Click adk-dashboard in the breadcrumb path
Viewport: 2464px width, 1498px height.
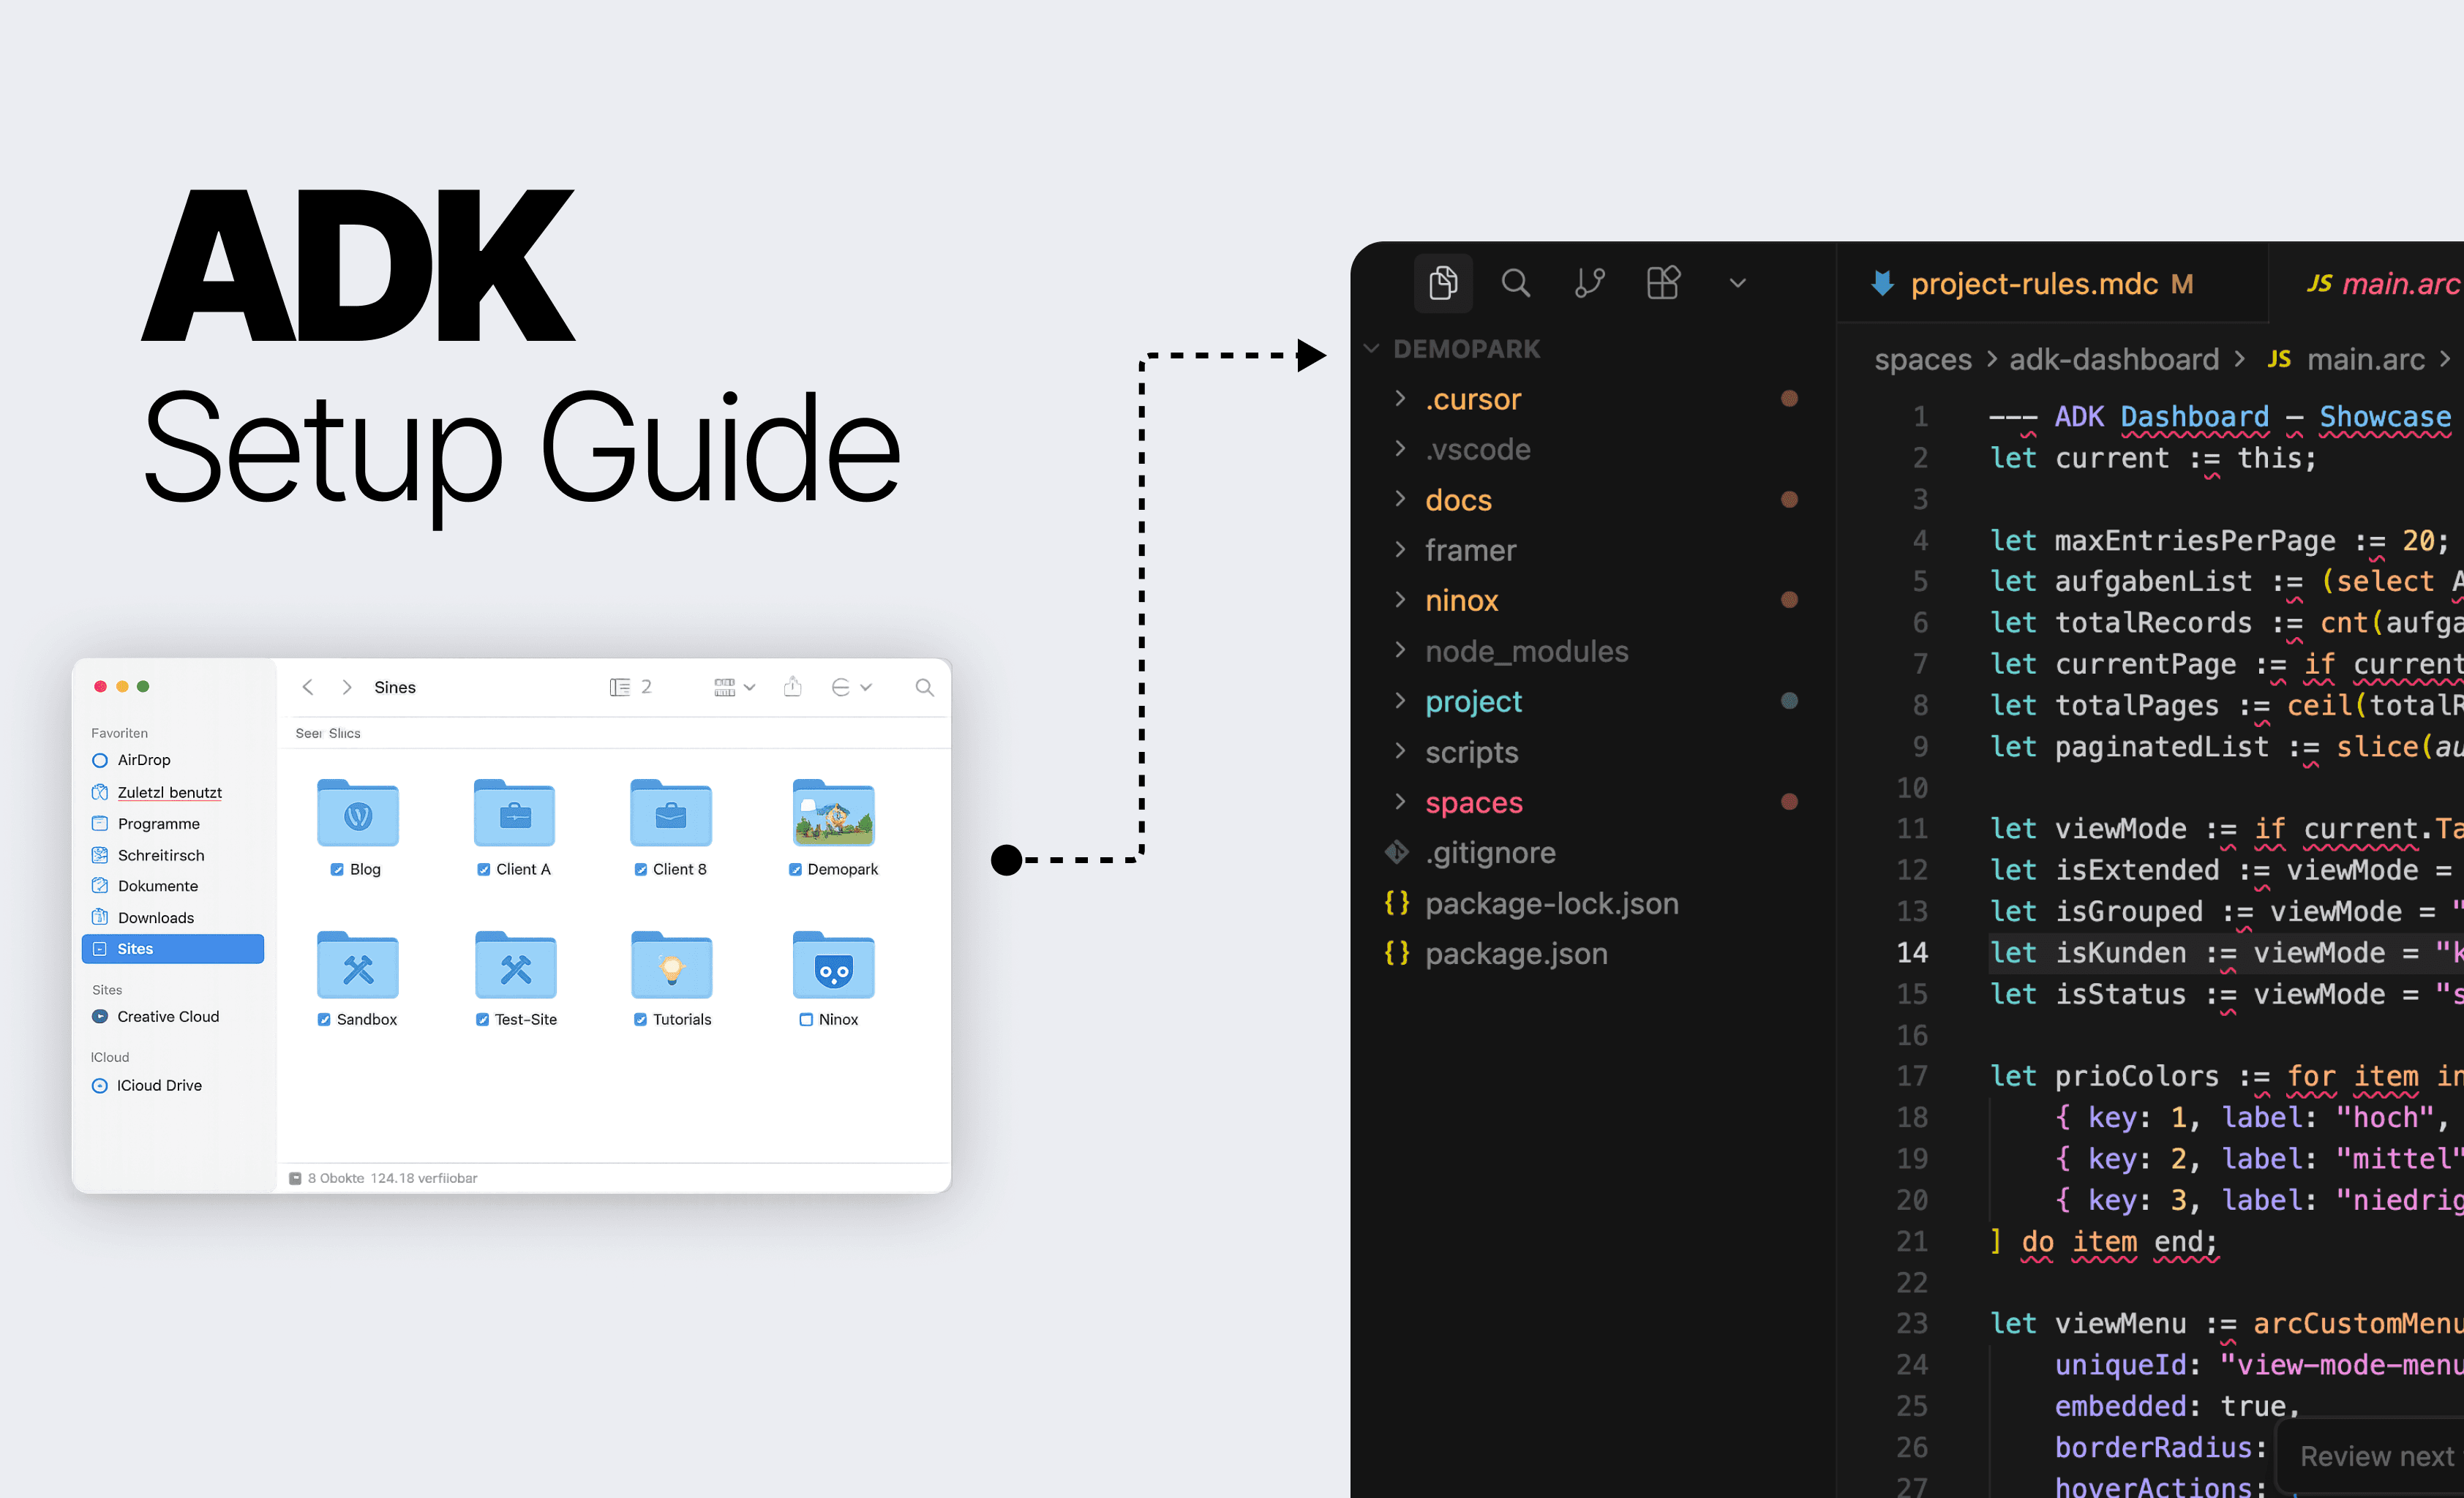2113,359
